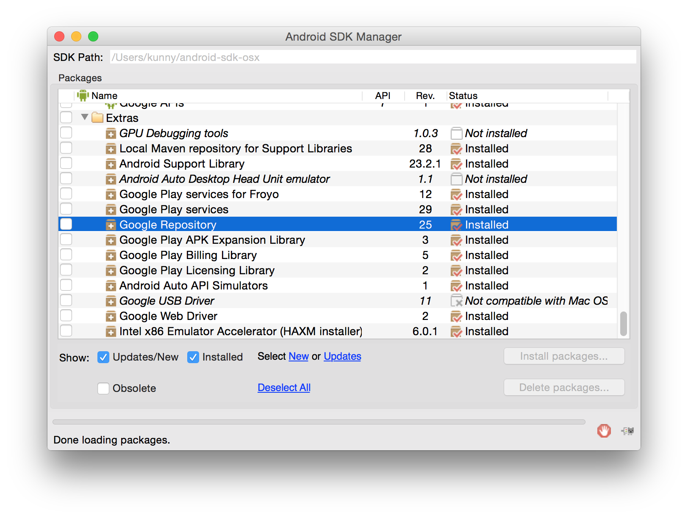
Task: Click package icon for Google USB Driver
Action: (111, 301)
